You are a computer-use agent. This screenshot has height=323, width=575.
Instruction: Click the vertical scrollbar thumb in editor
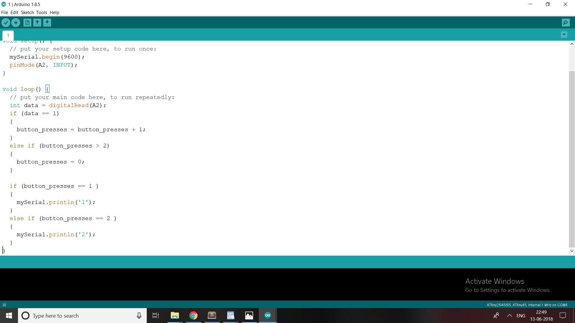[571, 159]
